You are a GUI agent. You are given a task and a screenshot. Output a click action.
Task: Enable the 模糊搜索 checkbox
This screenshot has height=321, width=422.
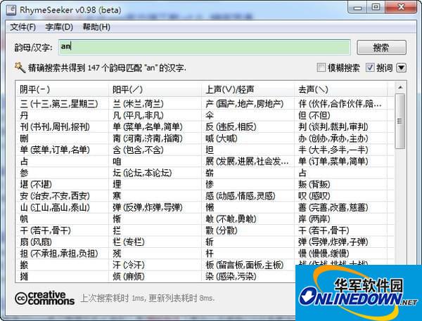321,67
